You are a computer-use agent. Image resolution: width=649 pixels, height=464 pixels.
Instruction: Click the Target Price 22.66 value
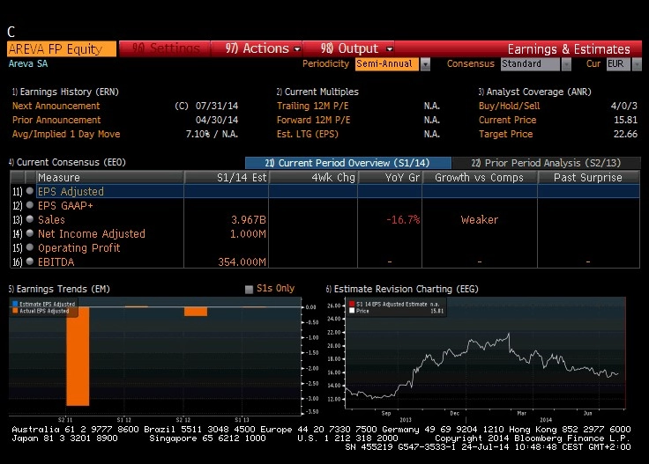point(625,134)
